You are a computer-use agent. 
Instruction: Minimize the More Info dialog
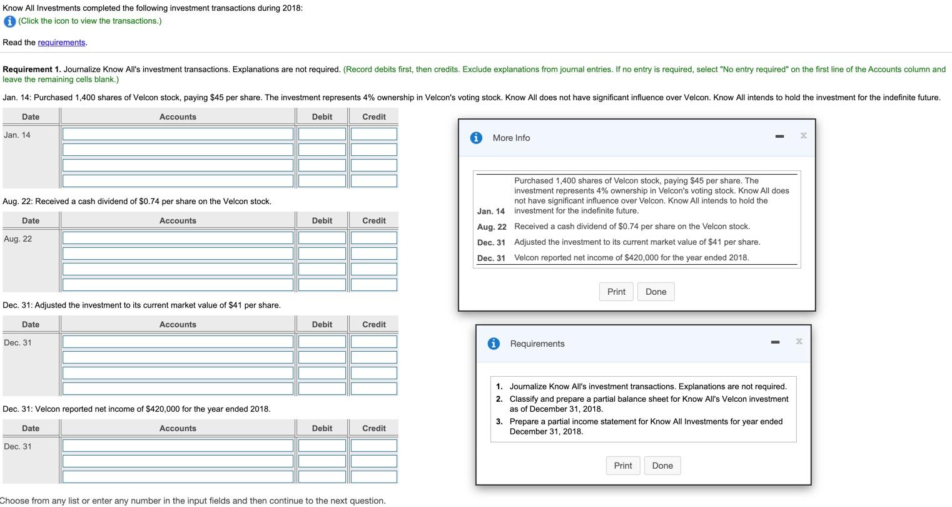(x=779, y=136)
